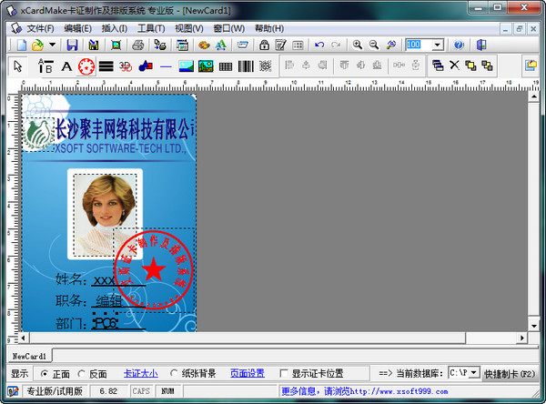This screenshot has width=546, height=404.
Task: Click the vertical scrollbar down arrow
Action: [534, 326]
